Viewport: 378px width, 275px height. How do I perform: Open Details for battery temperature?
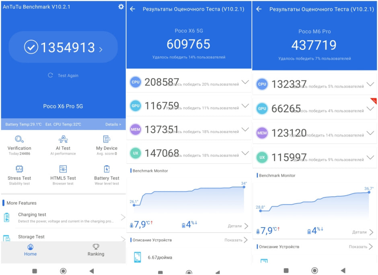point(113,125)
